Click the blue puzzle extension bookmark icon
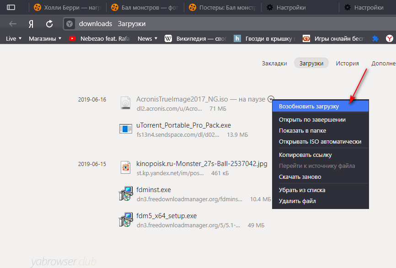This screenshot has height=268, width=396. point(375,39)
